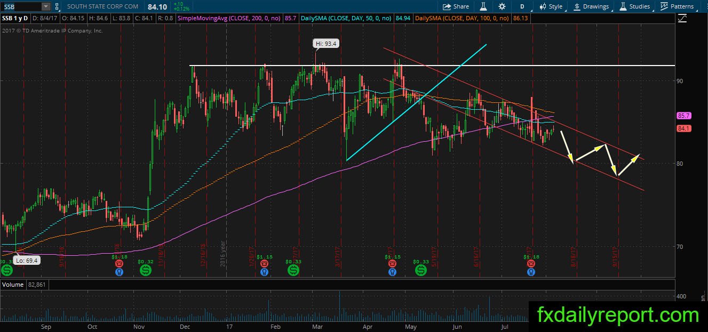Click the October lightbulb conference call icon
Viewport: 708px width, 332px height.
point(118,272)
